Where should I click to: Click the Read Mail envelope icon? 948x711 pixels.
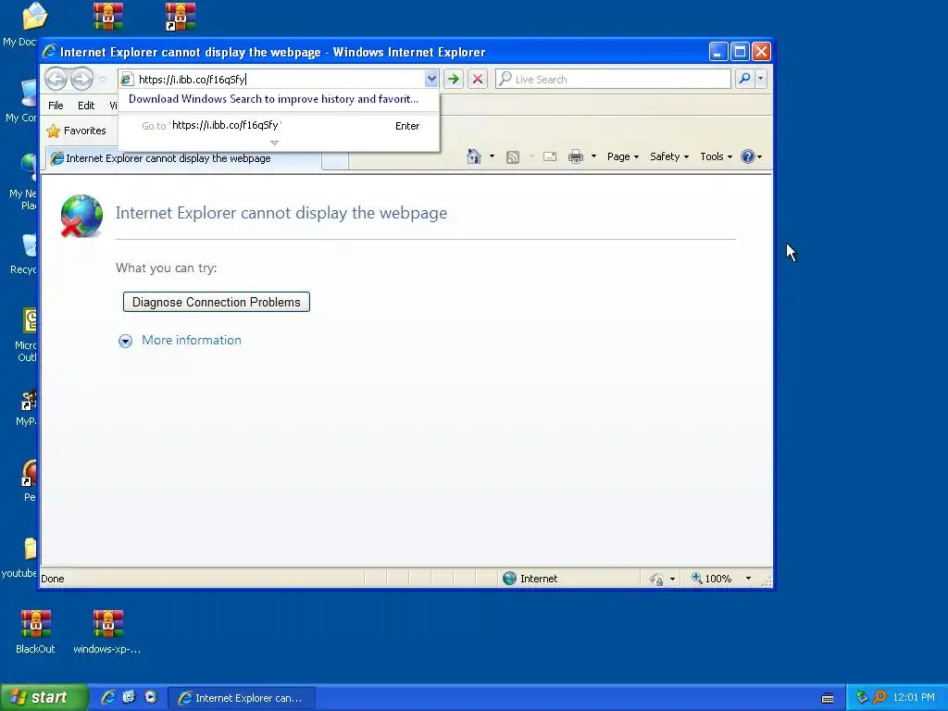coord(550,156)
